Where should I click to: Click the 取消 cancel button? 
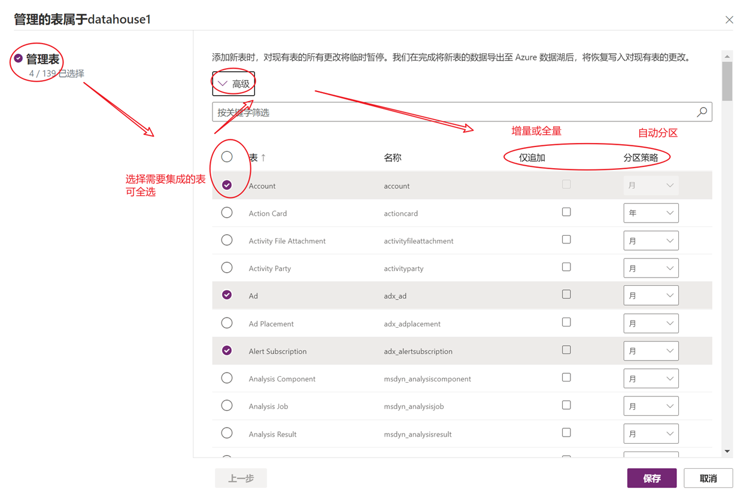click(708, 478)
